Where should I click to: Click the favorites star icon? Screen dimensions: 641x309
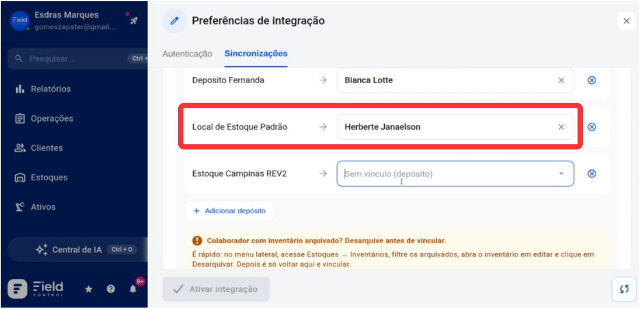click(88, 289)
